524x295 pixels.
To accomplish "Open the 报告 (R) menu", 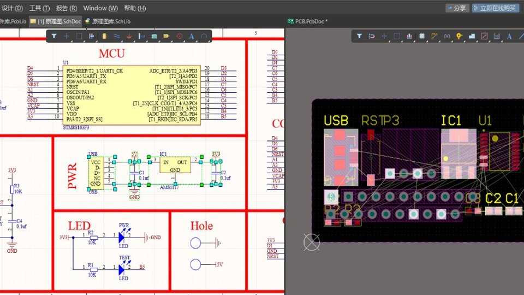I will [66, 8].
